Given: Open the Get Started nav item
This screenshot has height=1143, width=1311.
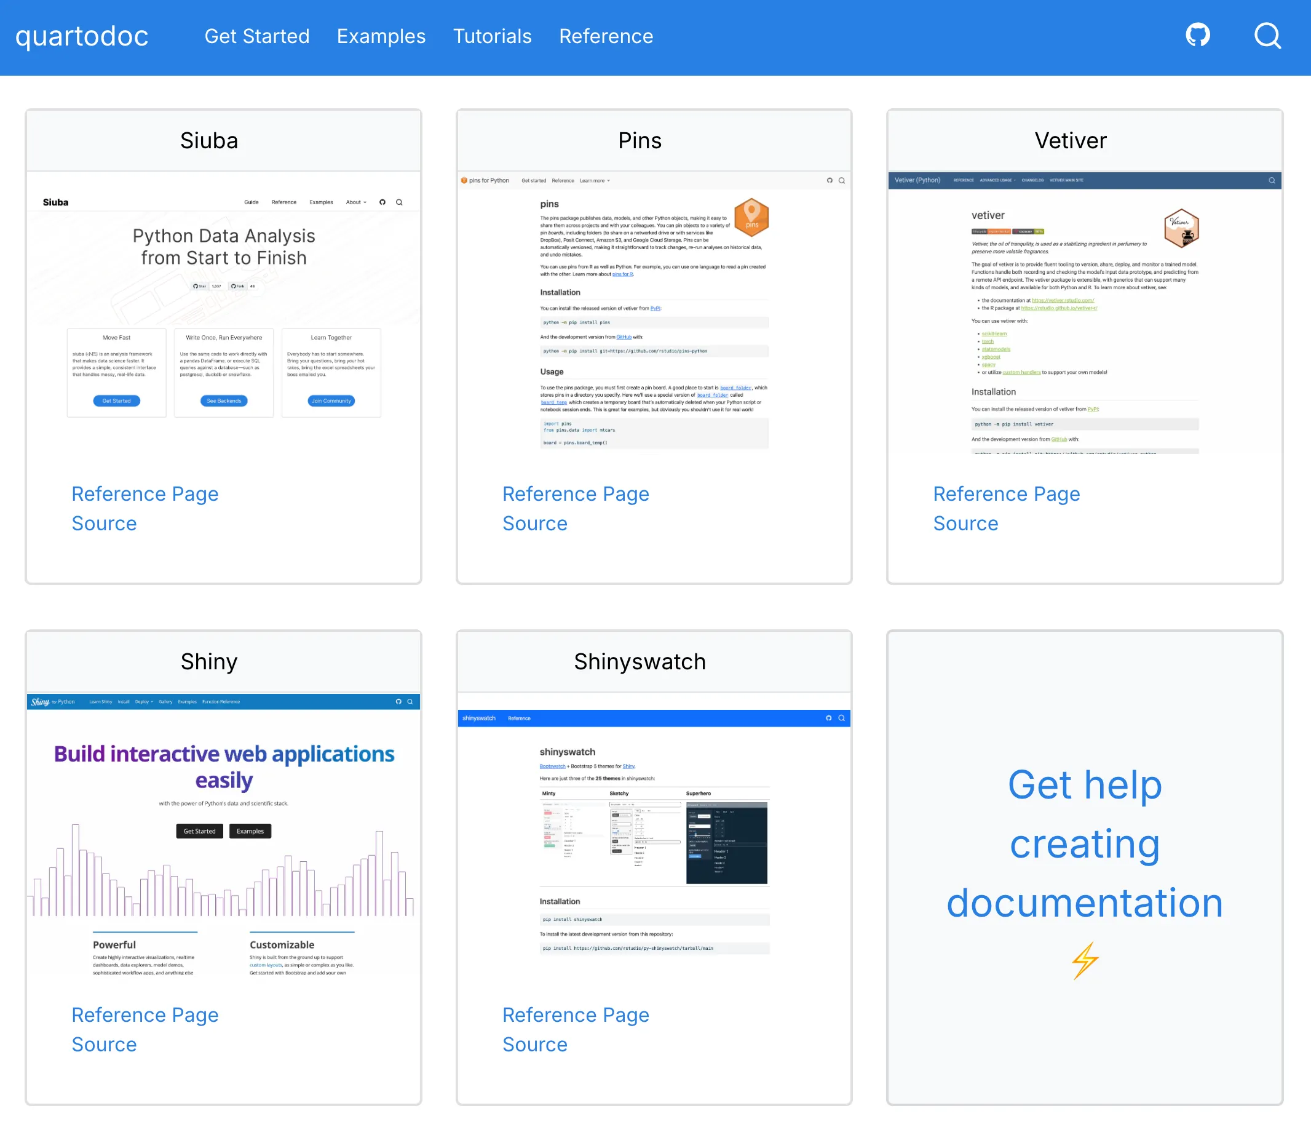Looking at the screenshot, I should click(x=256, y=36).
